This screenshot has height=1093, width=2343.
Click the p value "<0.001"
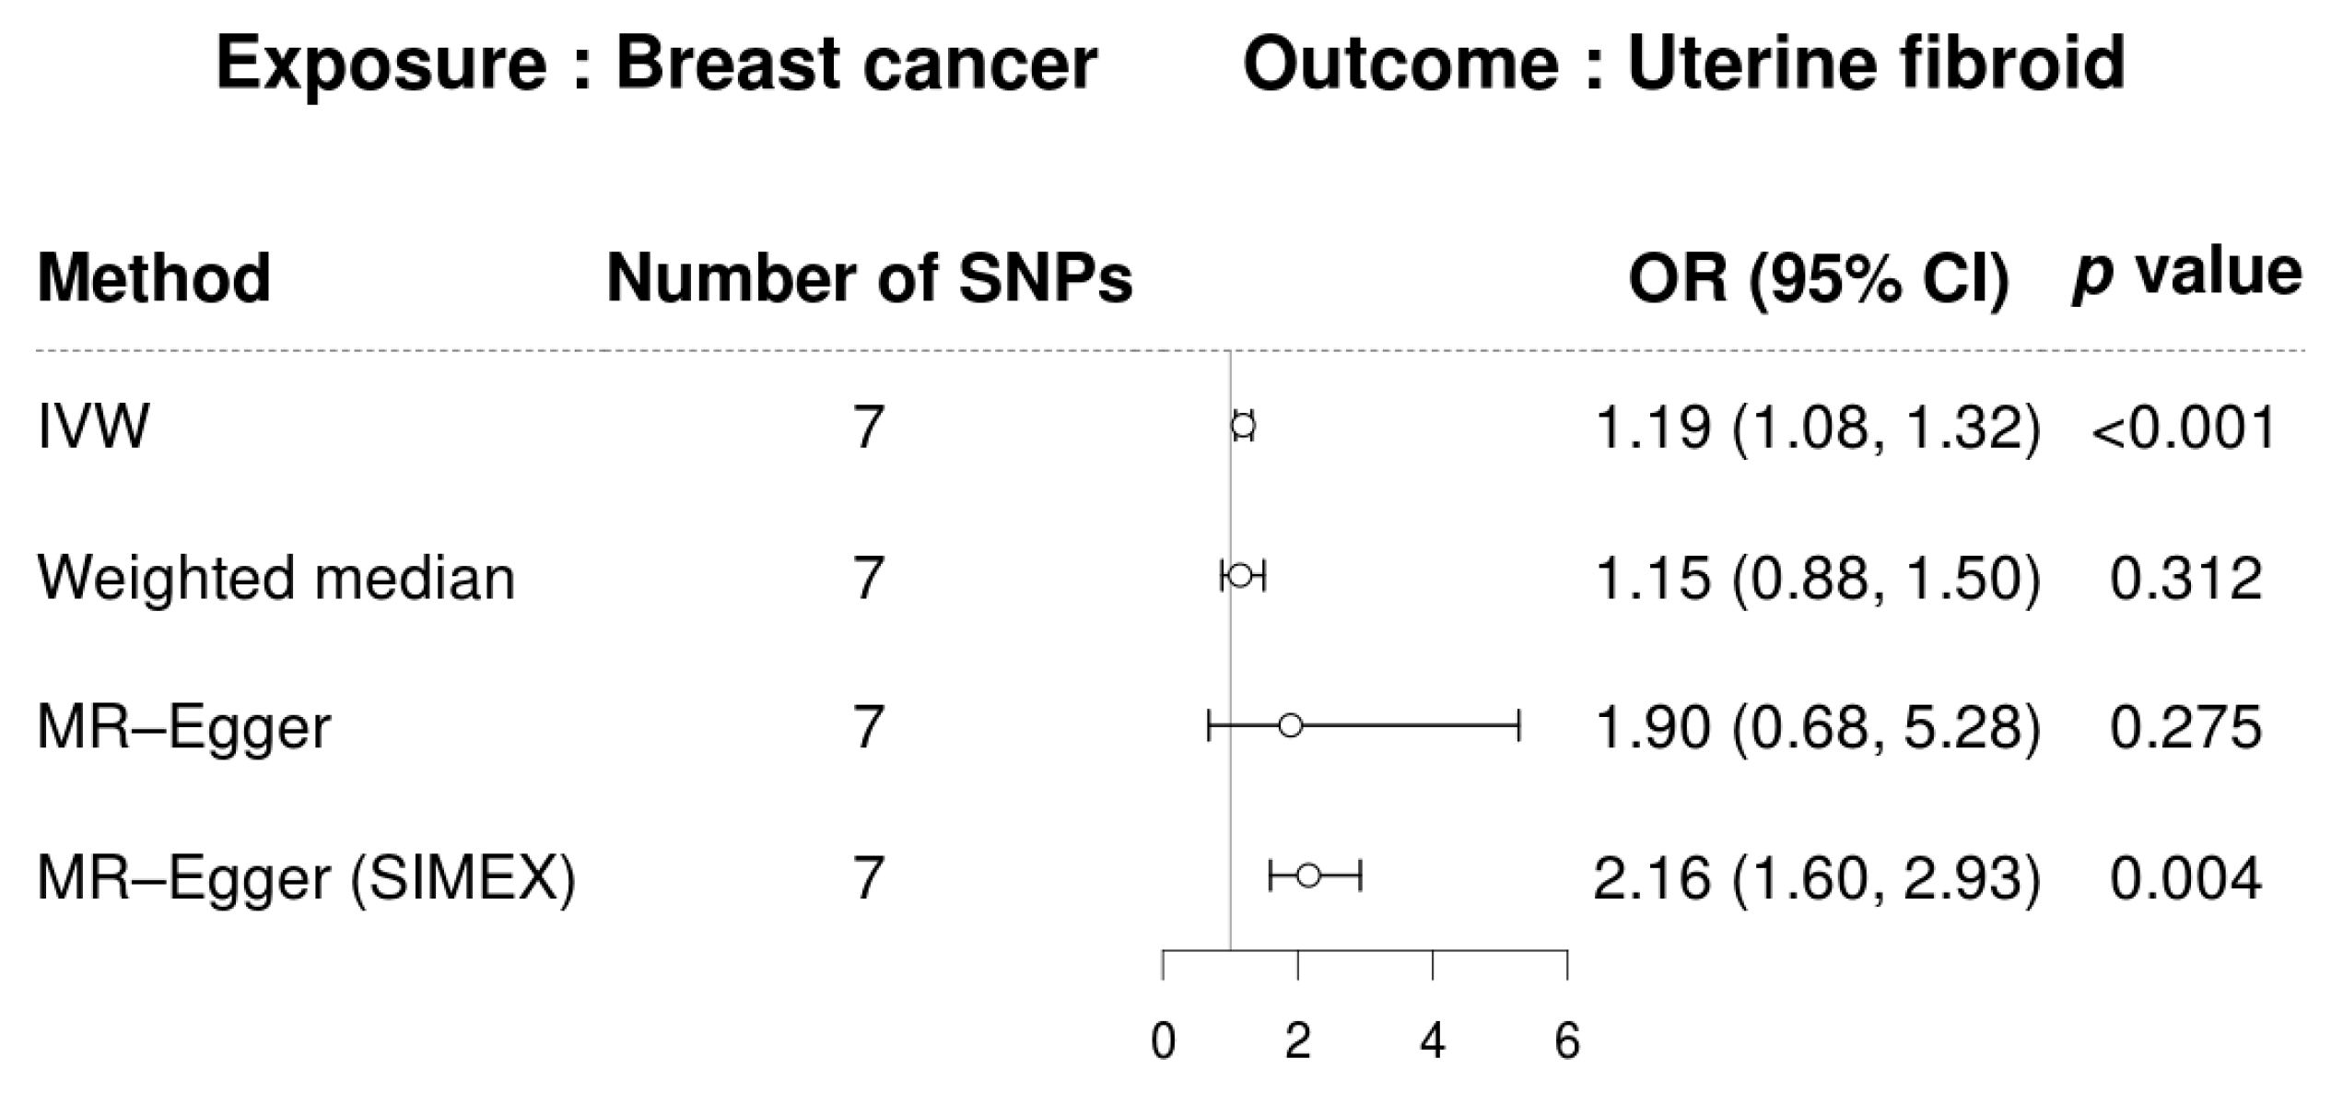pyautogui.click(x=2184, y=429)
